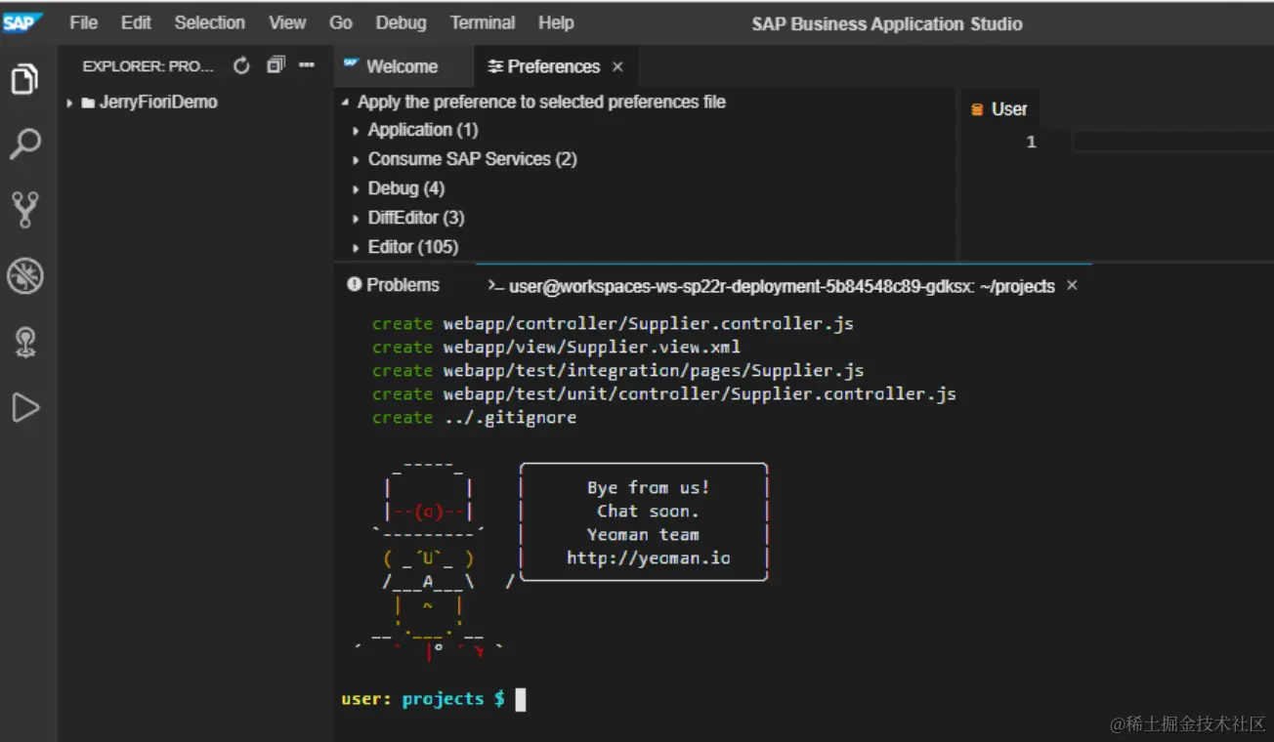Click the http://yeoman.io link text

point(649,558)
